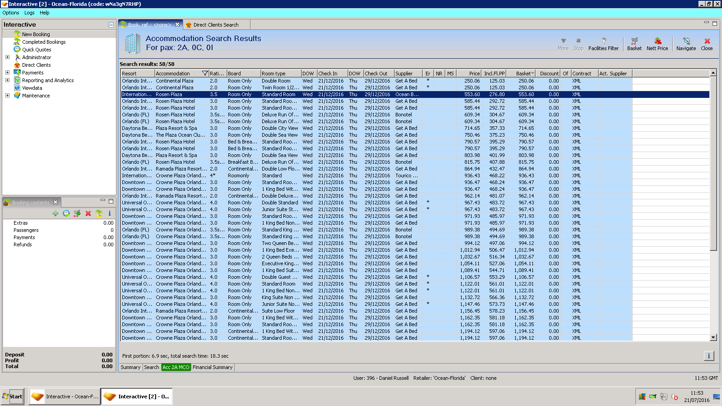The image size is (722, 406).
Task: Expand the Administrator tree node
Action: click(7, 57)
